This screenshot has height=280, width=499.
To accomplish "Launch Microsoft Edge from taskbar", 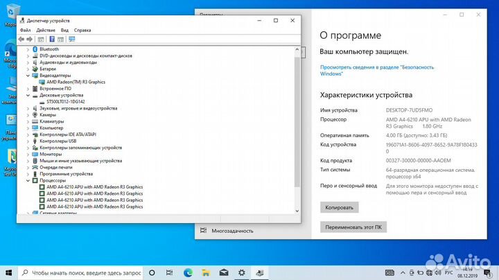I will [x=188, y=272].
